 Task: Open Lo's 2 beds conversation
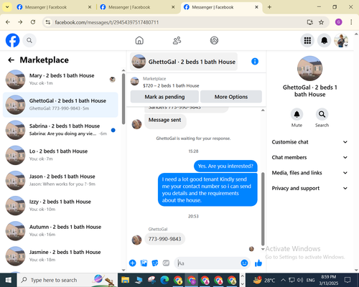coord(60,155)
